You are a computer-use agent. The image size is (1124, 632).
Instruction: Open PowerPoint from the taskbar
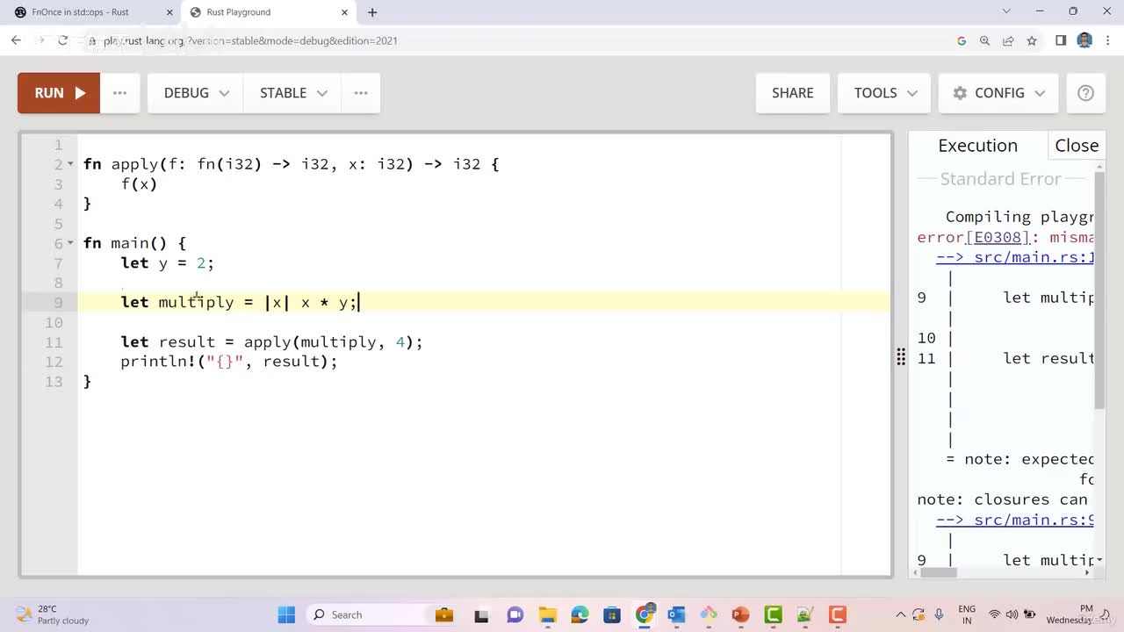[x=740, y=614]
